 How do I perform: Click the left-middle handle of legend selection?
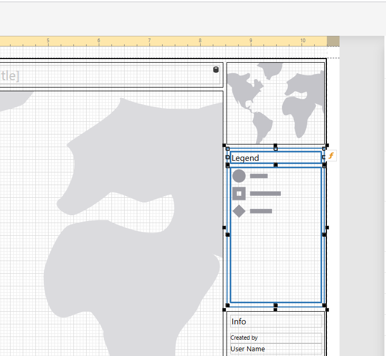point(224,228)
